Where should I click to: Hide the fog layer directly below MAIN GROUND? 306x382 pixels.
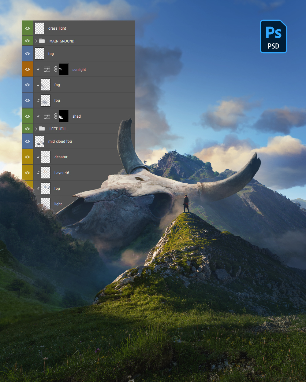click(x=27, y=54)
